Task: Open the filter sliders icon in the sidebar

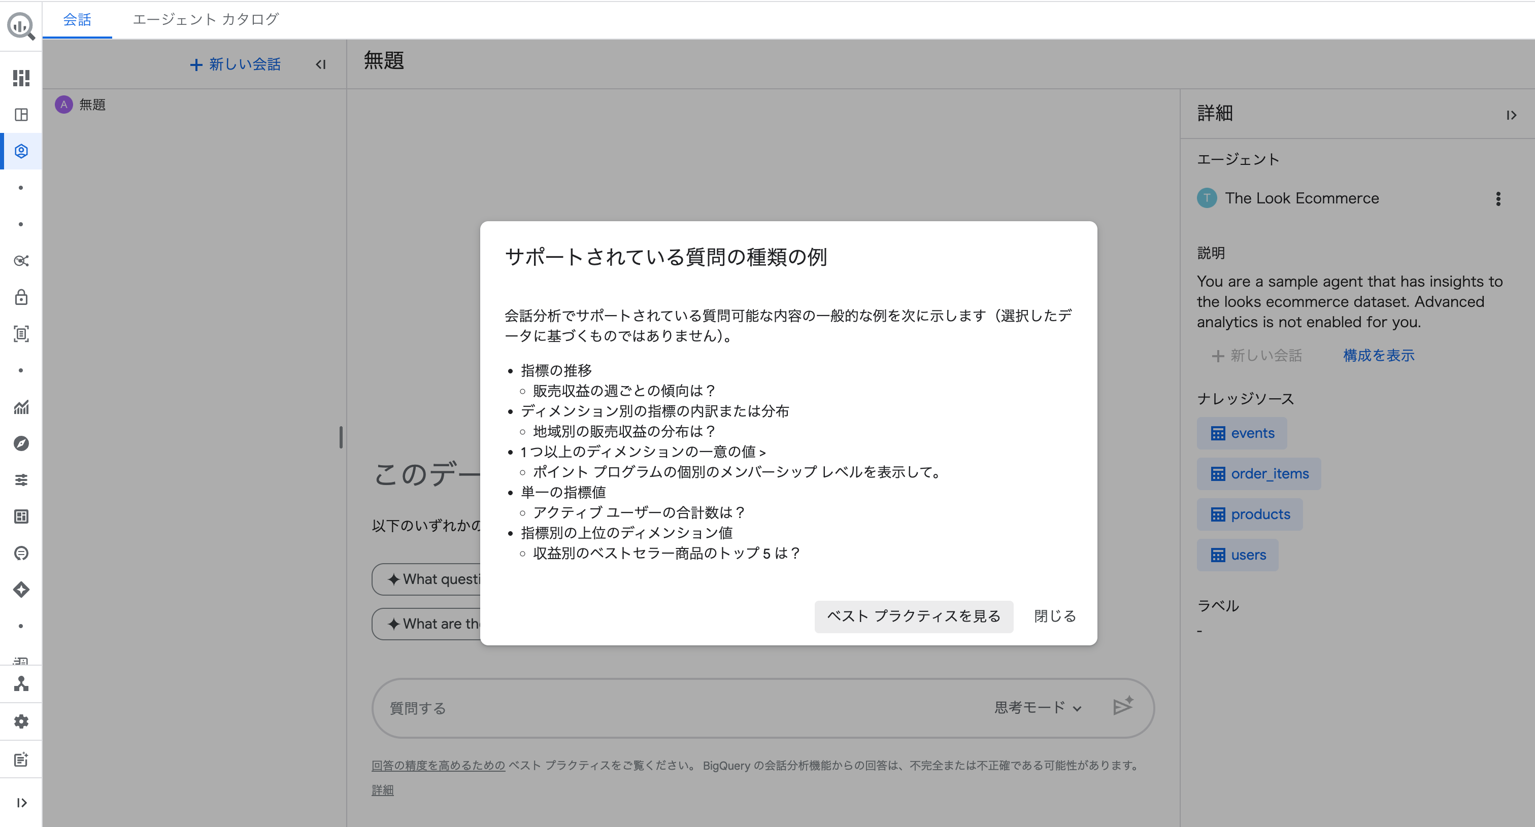Action: pyautogui.click(x=21, y=480)
